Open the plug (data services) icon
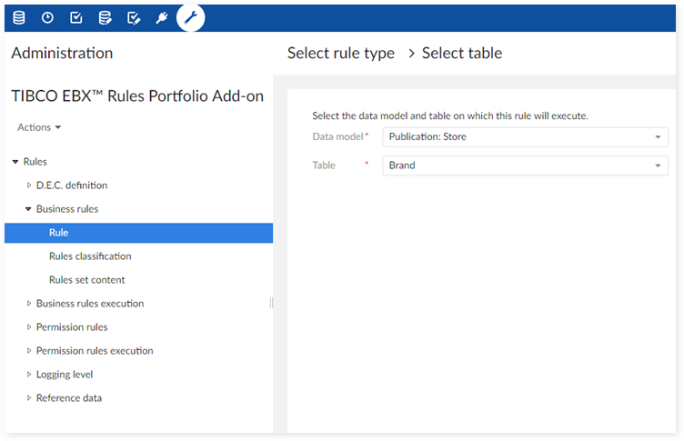This screenshot has height=441, width=684. click(162, 17)
